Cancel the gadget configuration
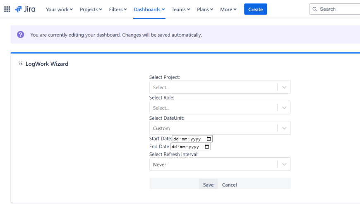360x204 pixels. 229,185
